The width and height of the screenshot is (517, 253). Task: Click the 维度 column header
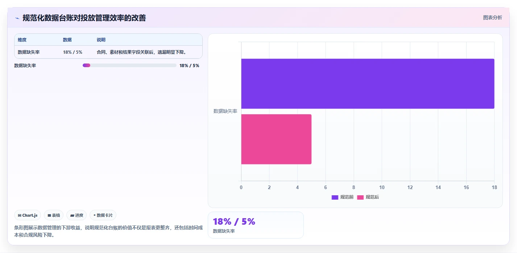[22, 40]
